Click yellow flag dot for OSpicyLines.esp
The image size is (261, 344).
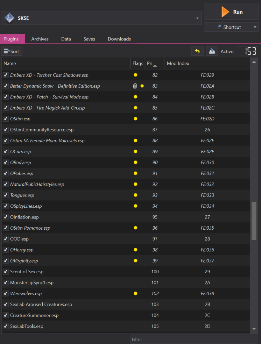point(135,206)
